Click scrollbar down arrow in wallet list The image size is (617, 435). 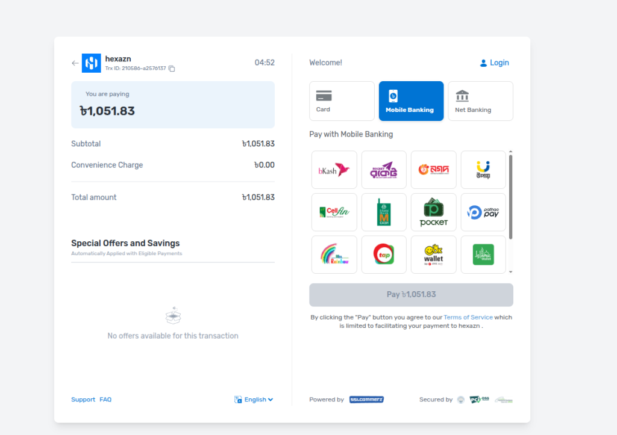511,271
